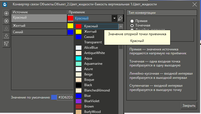This screenshot has height=114, width=201.
Task: Select the Синий source cell
Action: (39, 32)
